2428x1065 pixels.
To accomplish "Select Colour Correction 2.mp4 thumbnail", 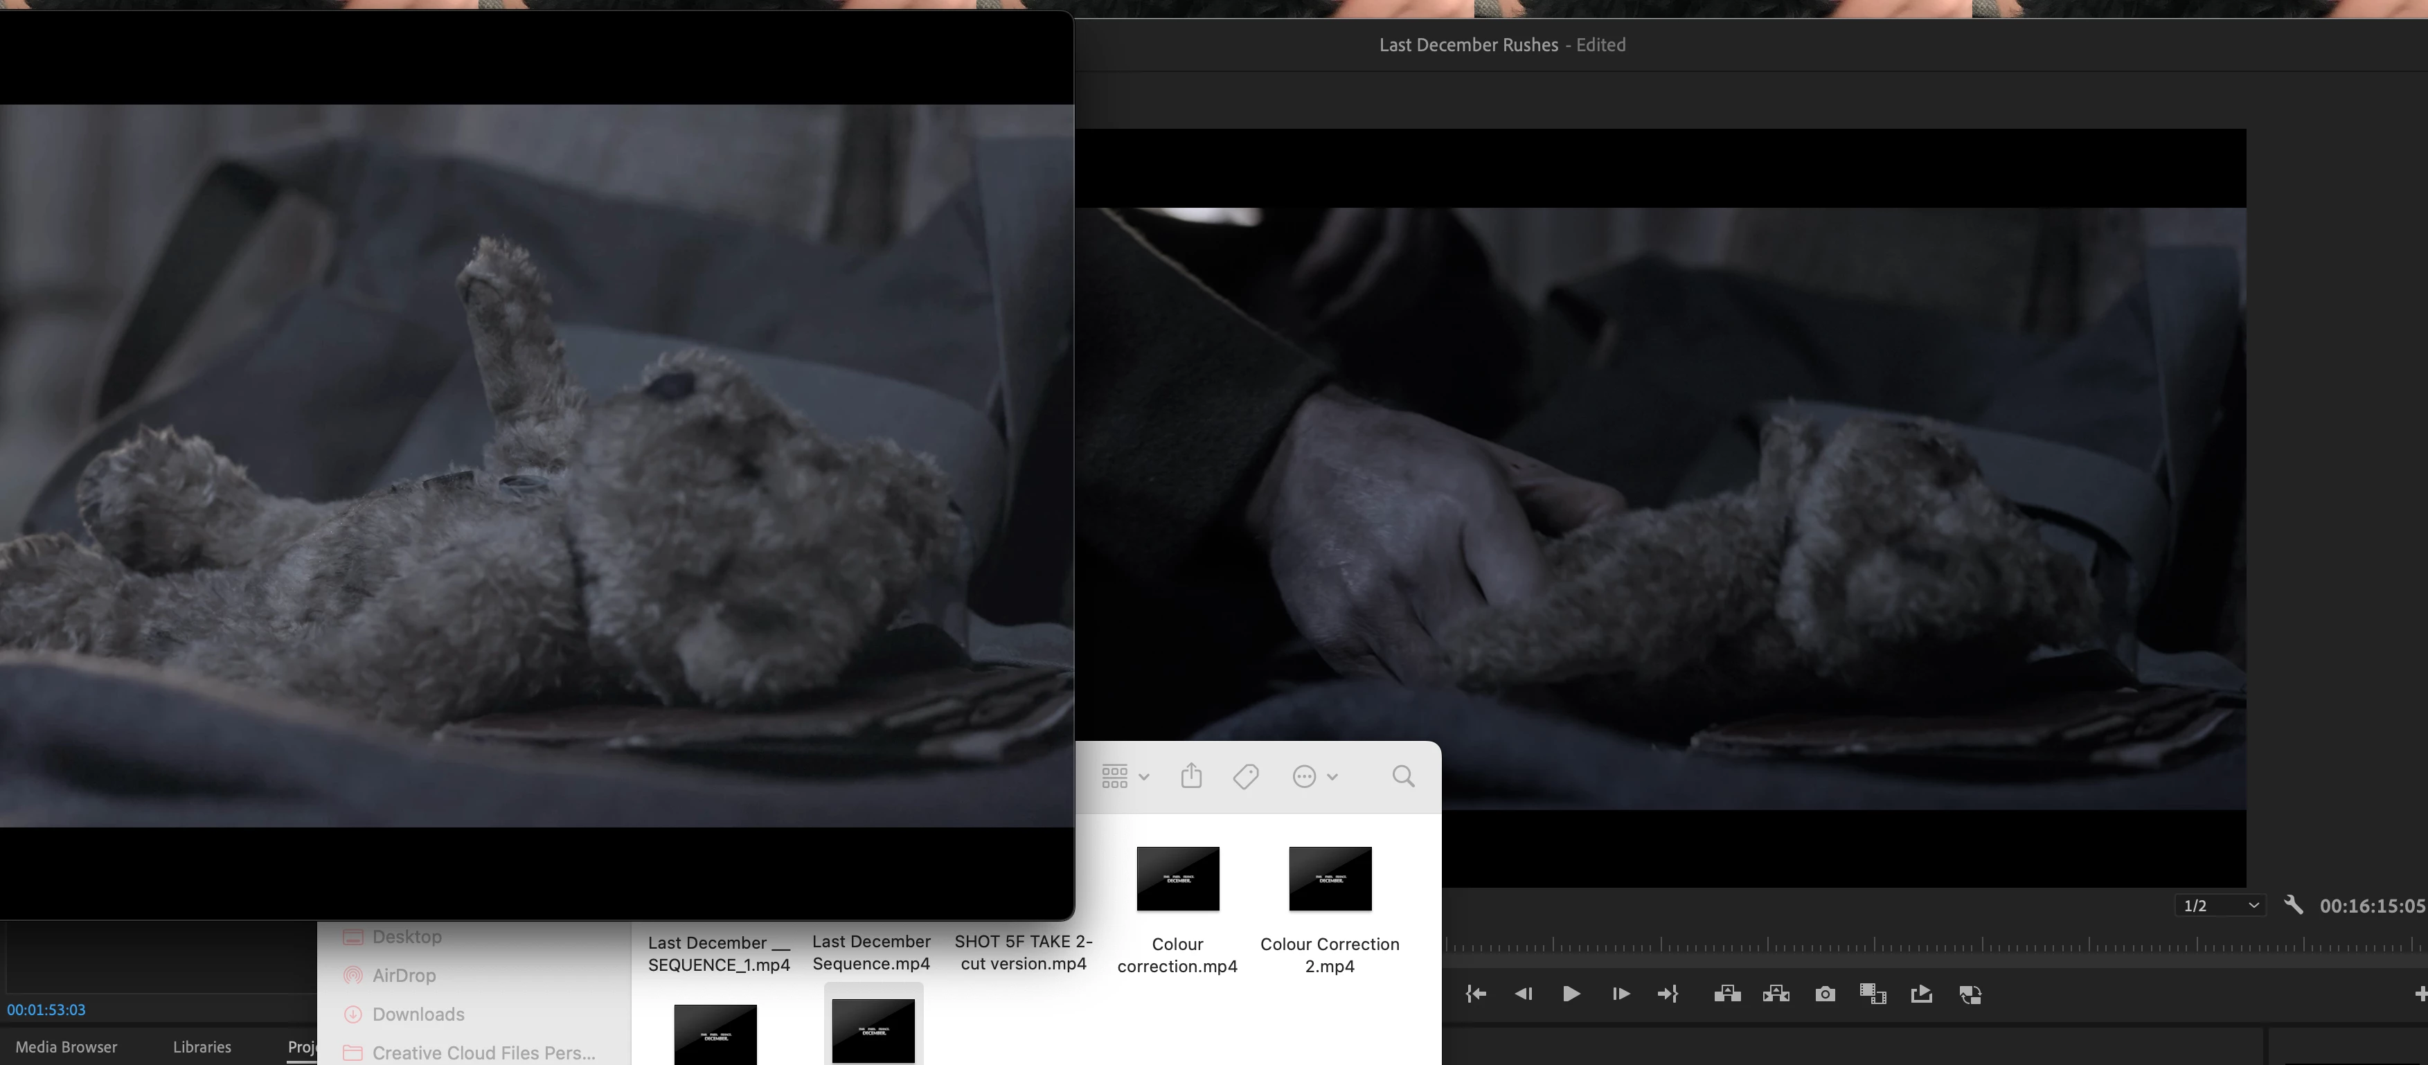I will point(1329,879).
